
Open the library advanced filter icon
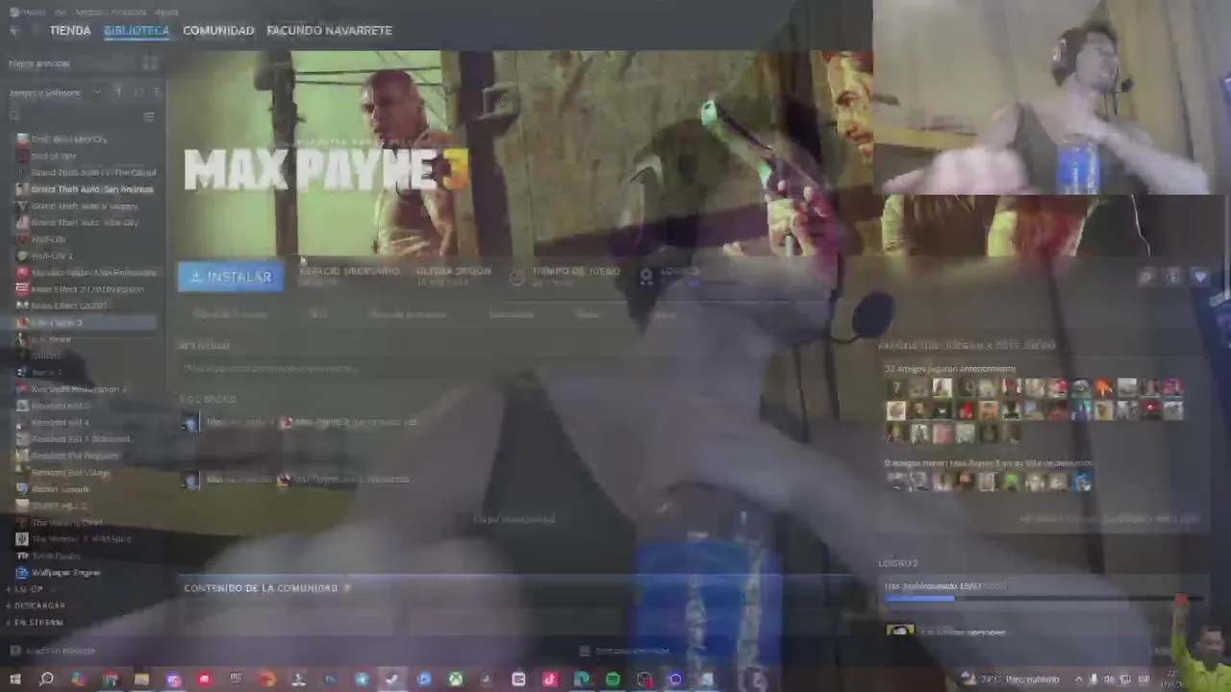pos(148,116)
